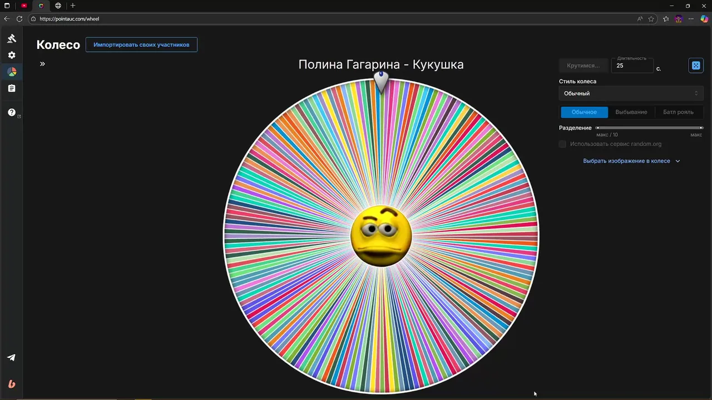Open browser Settings and more menu
This screenshot has width=712, height=400.
[691, 19]
